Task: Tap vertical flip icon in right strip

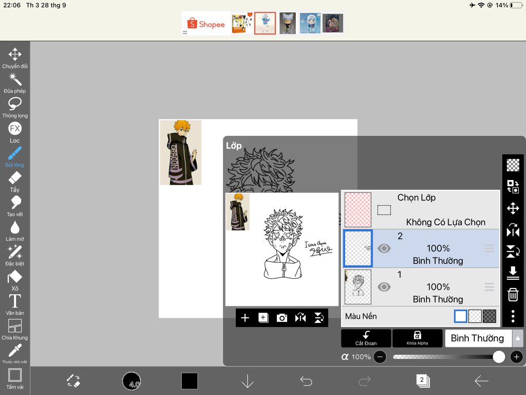Action: click(513, 251)
